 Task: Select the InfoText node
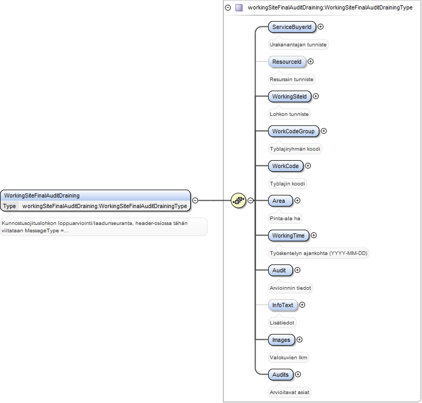point(283,305)
